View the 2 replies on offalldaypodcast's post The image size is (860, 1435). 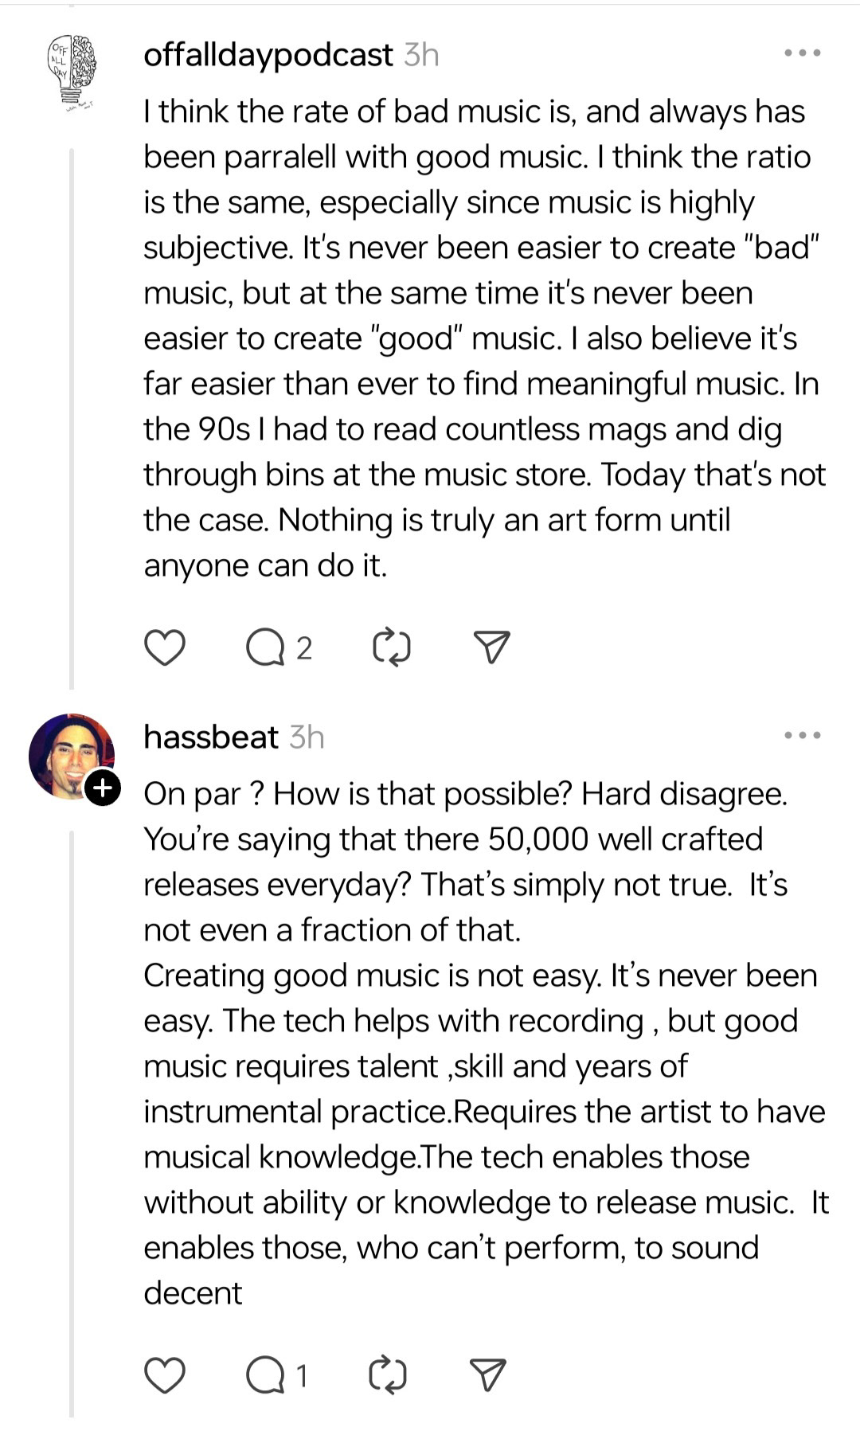point(303,649)
